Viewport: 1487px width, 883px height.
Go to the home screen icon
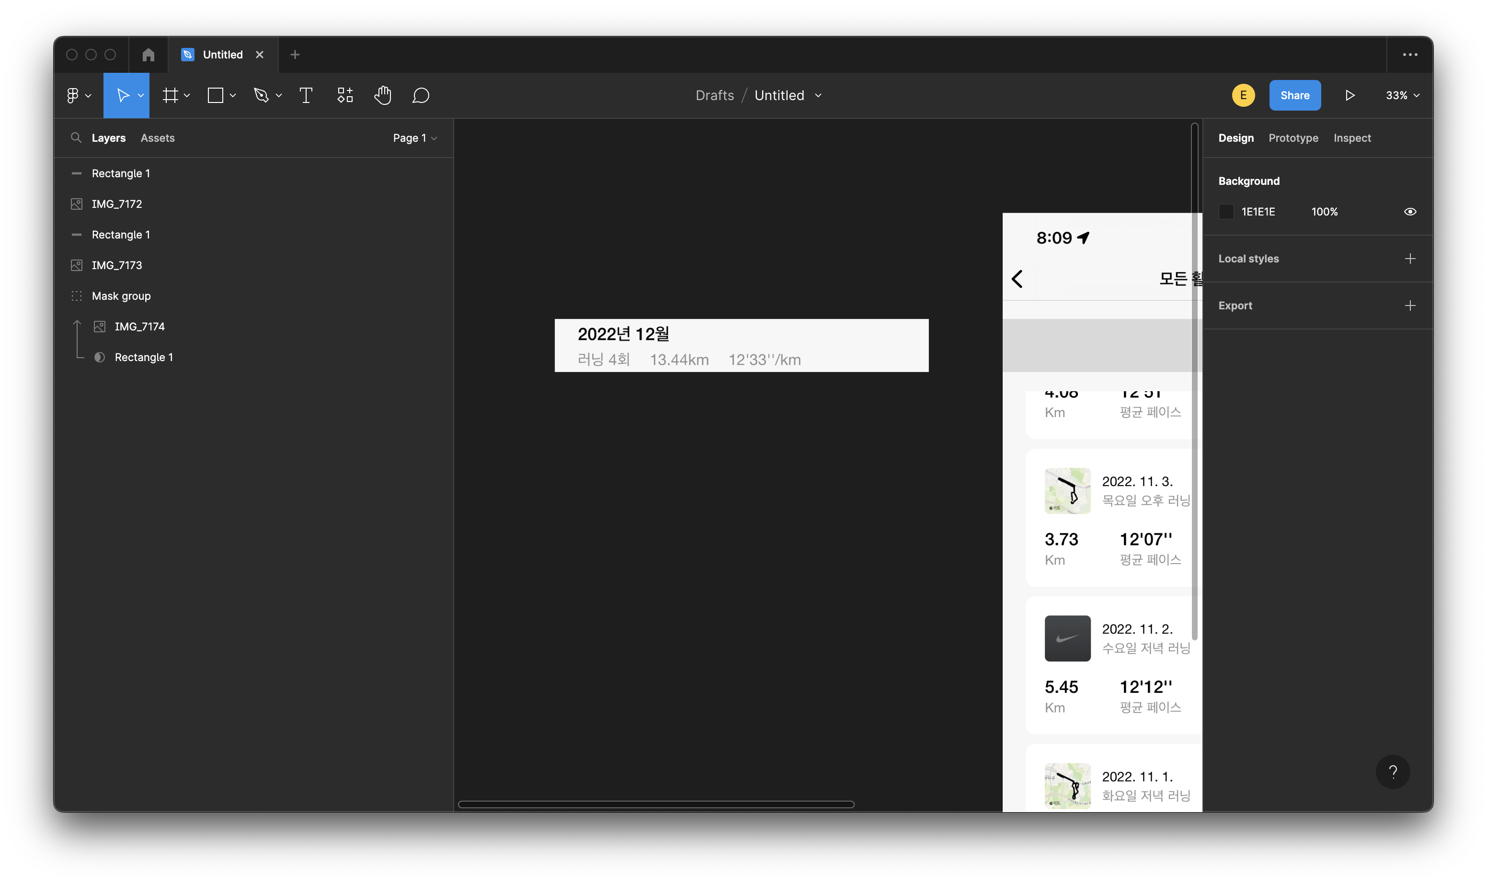[x=148, y=55]
